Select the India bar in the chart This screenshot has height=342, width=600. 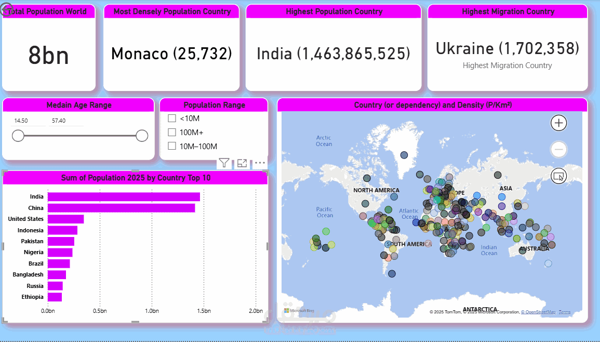click(124, 197)
